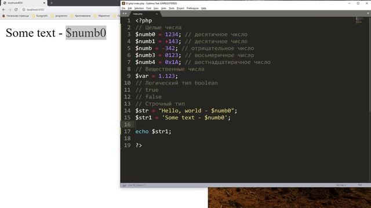Toggle side bar via the status bar panel icon

(124, 185)
